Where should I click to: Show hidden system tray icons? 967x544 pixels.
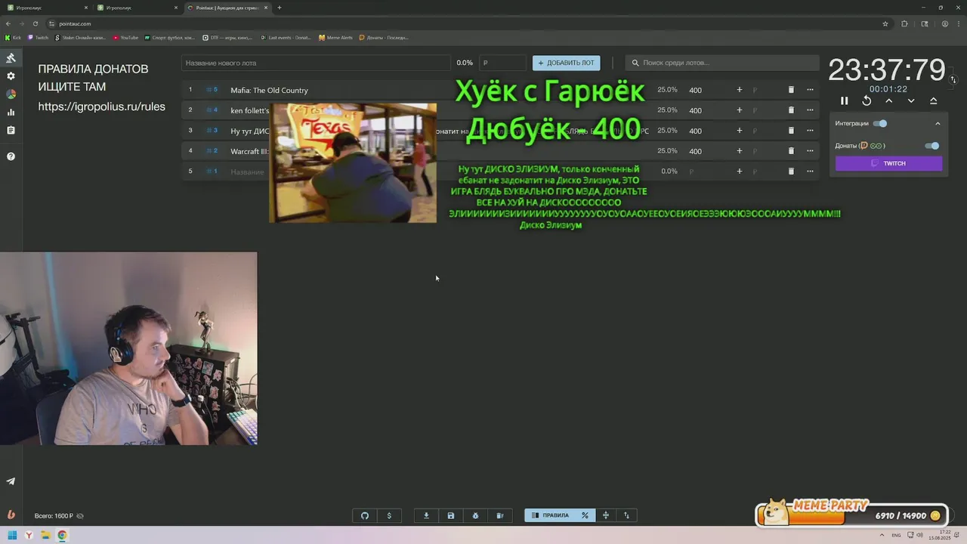pos(882,536)
